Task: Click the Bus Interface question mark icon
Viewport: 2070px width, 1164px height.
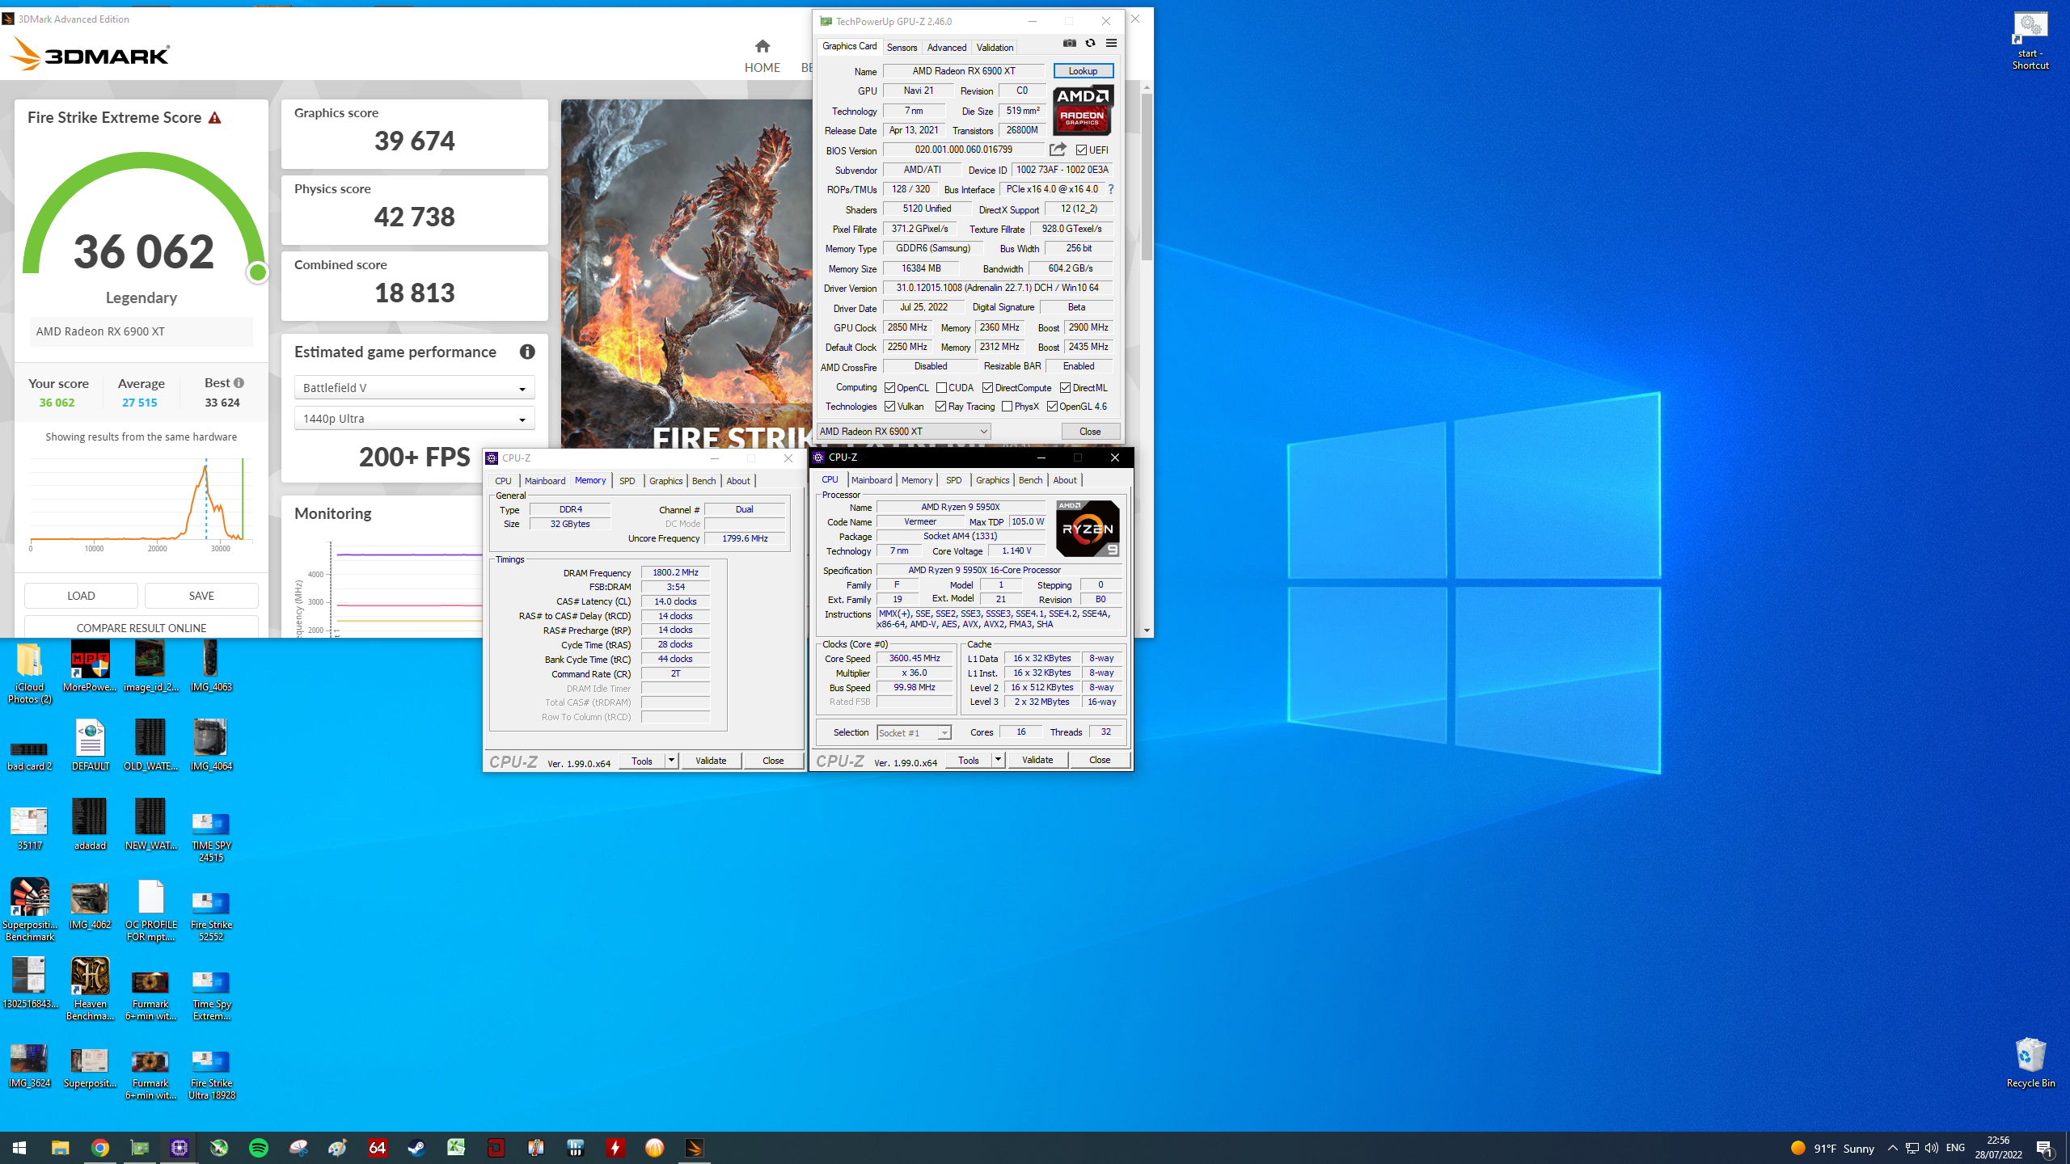Action: 1111,189
